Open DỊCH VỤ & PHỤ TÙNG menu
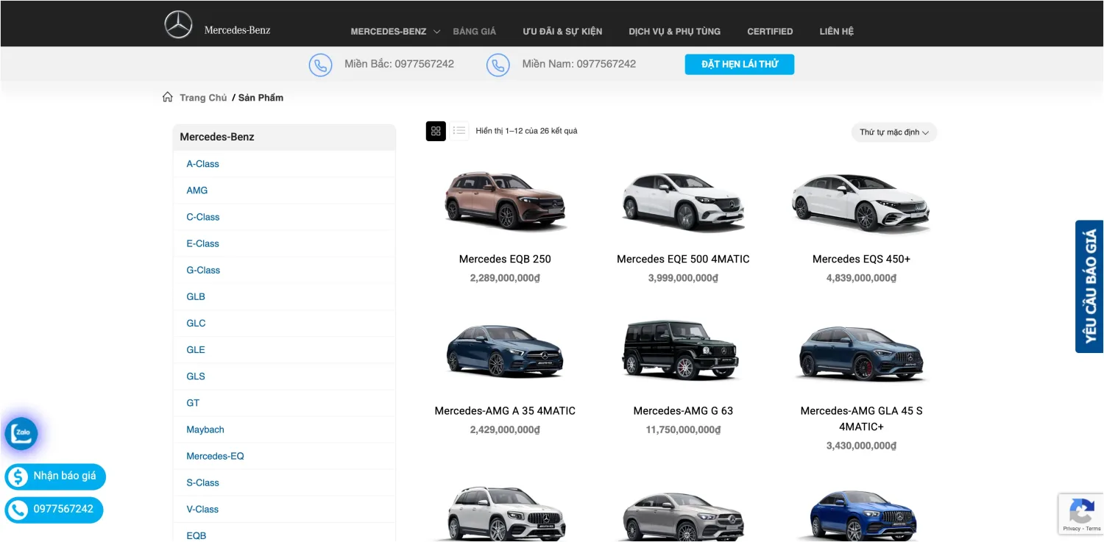 [675, 32]
